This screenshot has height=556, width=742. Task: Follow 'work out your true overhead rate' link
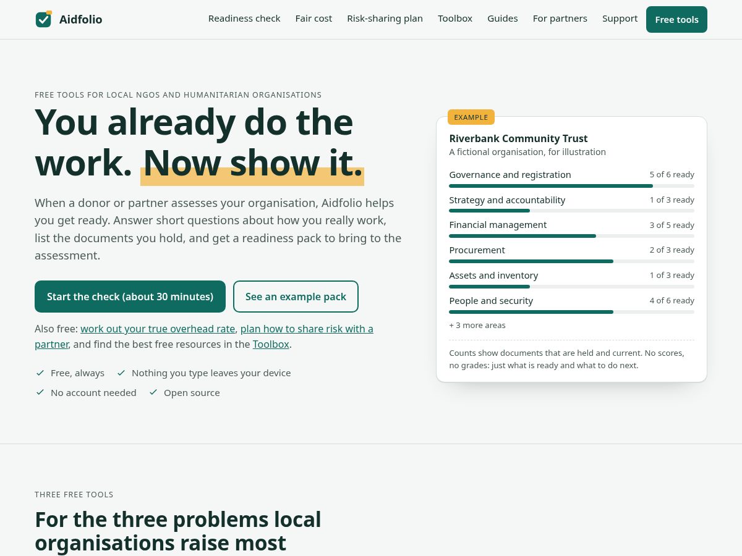(158, 329)
